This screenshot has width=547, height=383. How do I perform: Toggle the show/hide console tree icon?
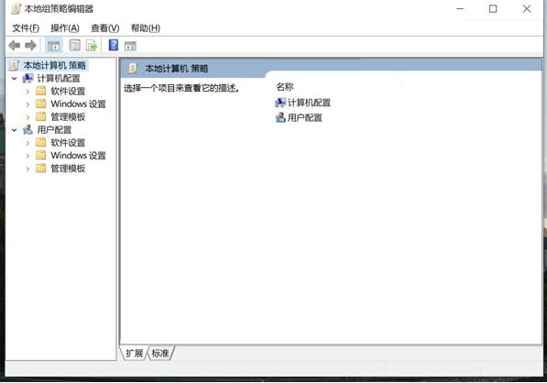tap(54, 45)
